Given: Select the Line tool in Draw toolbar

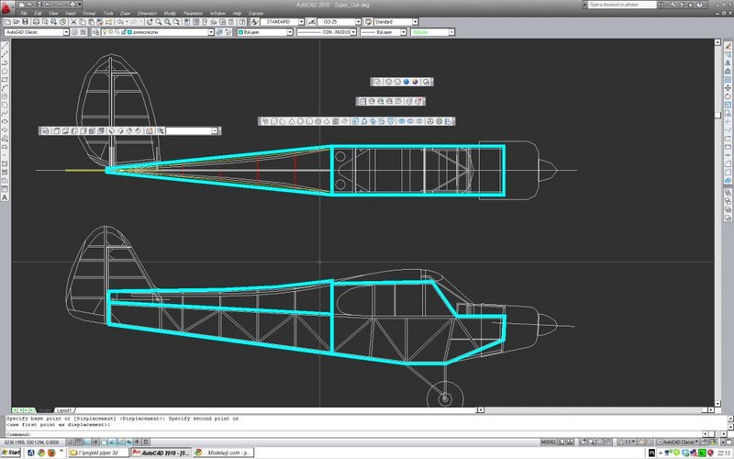Looking at the screenshot, I should tap(5, 47).
